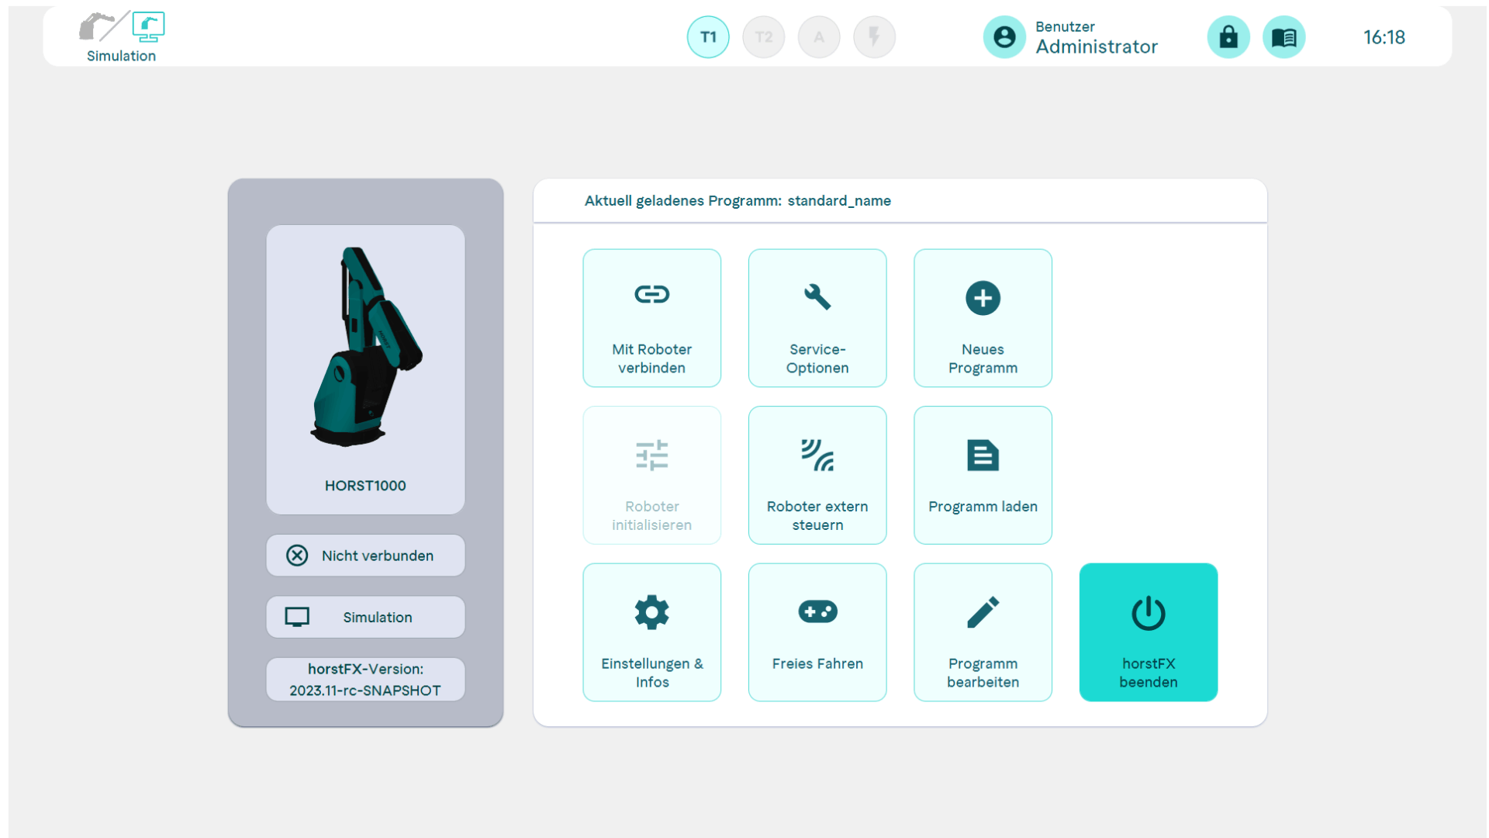Open Roboter extern steuern
The image size is (1489, 838).
coord(817,475)
